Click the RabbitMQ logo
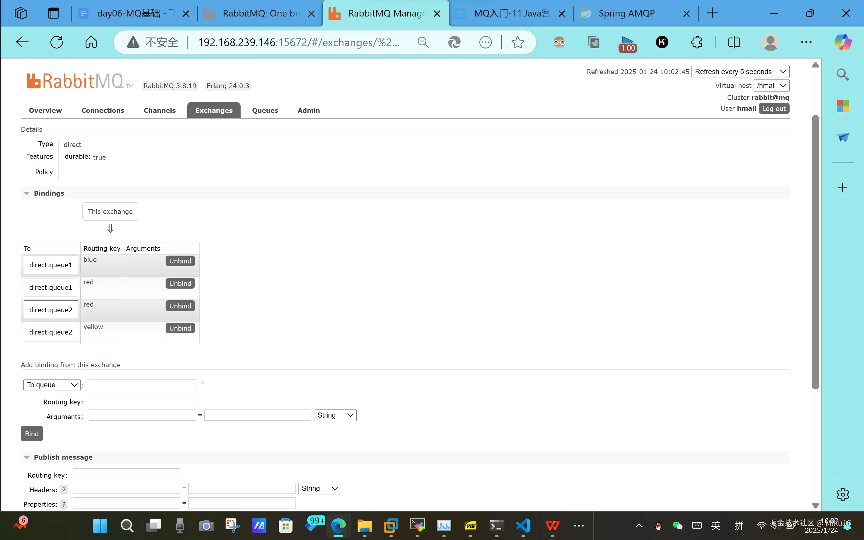This screenshot has width=864, height=540. coord(76,81)
